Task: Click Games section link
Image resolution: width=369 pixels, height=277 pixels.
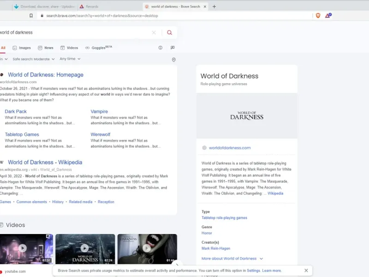Action: coord(6,202)
